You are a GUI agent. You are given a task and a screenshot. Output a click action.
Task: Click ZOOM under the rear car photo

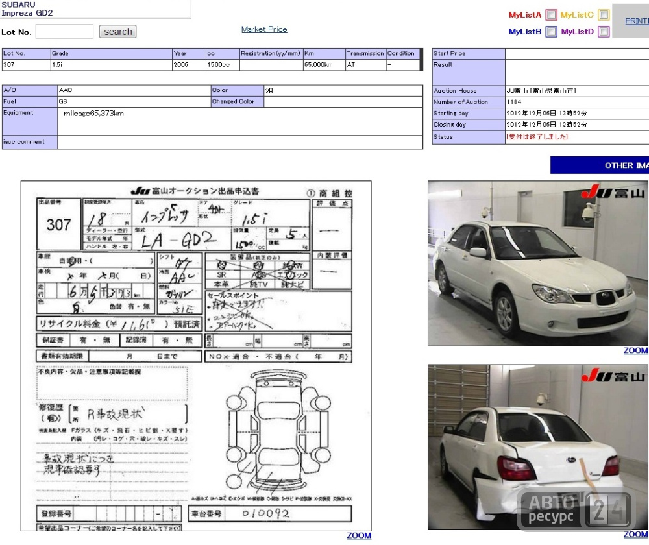636,534
